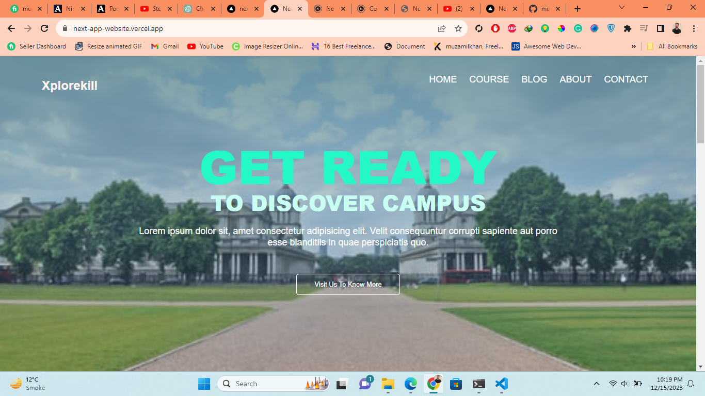Open the Chrome three-dot menu
This screenshot has width=705, height=396.
click(694, 28)
